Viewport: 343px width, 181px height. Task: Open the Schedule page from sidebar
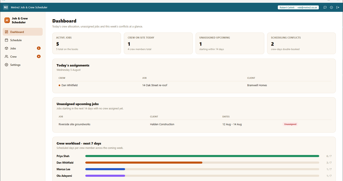pyautogui.click(x=23, y=40)
